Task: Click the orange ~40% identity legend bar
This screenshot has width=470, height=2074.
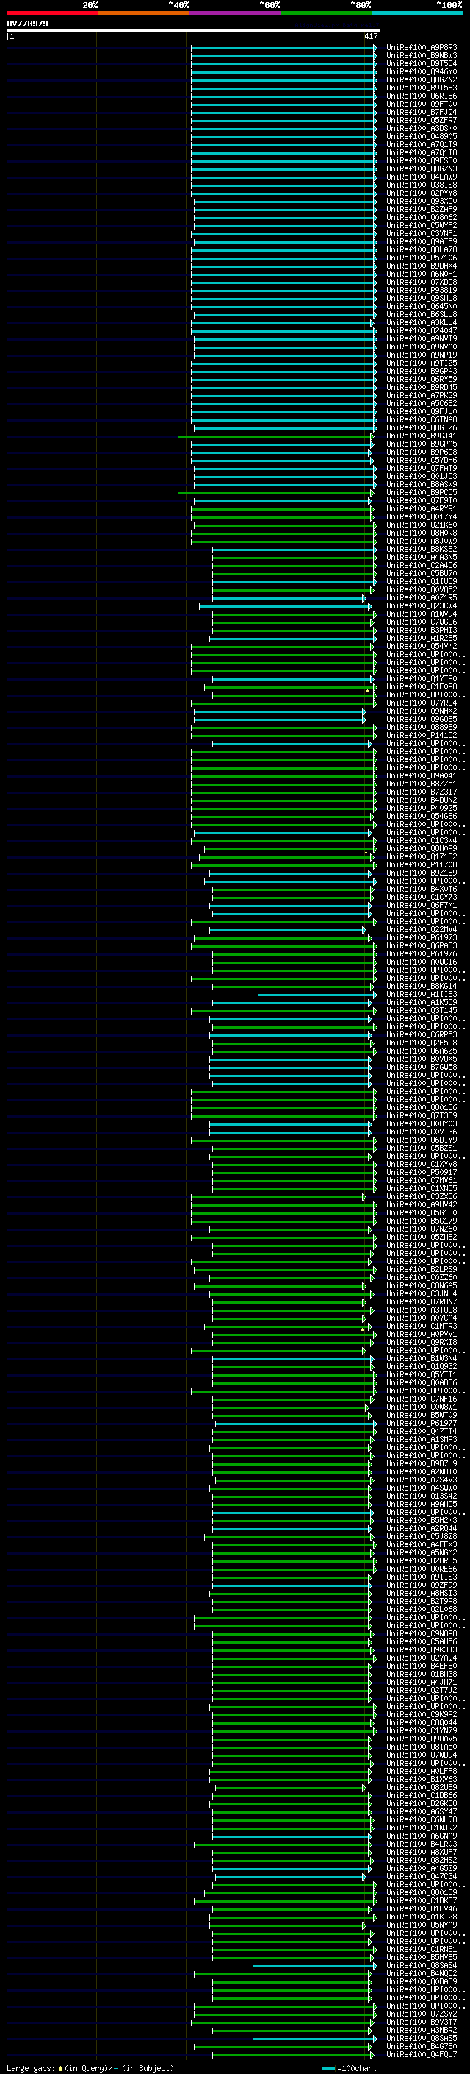Action: tap(144, 13)
